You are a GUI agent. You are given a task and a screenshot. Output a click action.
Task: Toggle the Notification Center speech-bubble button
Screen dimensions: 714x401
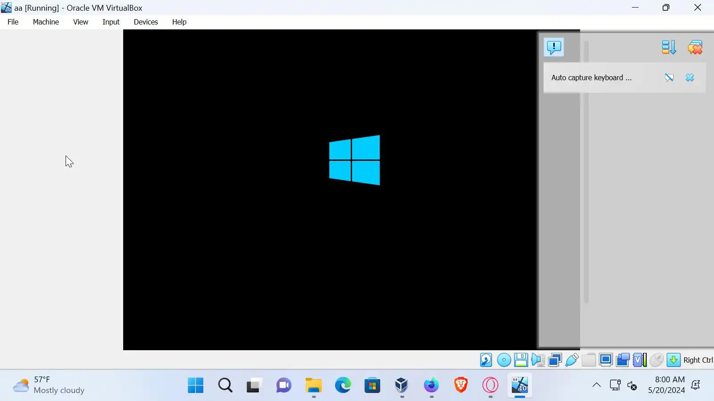(554, 47)
